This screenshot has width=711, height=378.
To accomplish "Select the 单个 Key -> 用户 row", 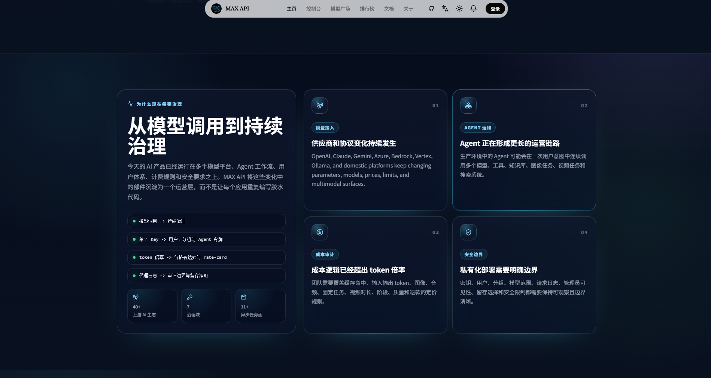I will click(206, 239).
